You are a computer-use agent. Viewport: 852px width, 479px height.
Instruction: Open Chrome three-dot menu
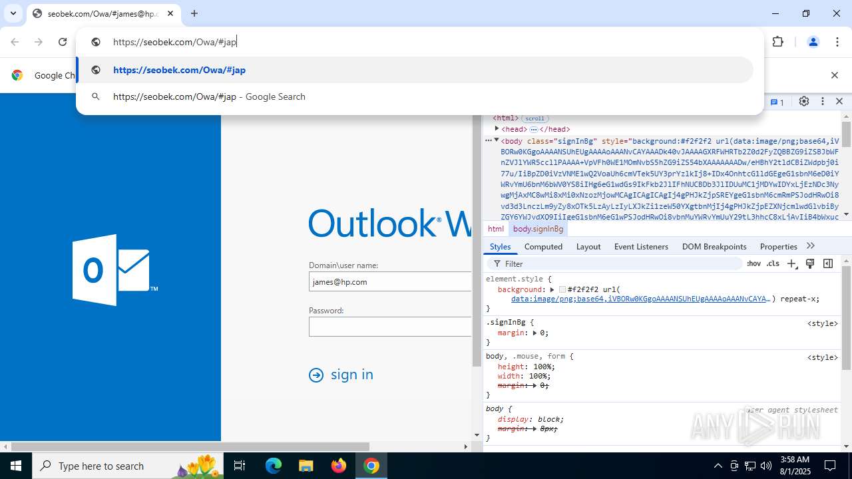coord(837,42)
